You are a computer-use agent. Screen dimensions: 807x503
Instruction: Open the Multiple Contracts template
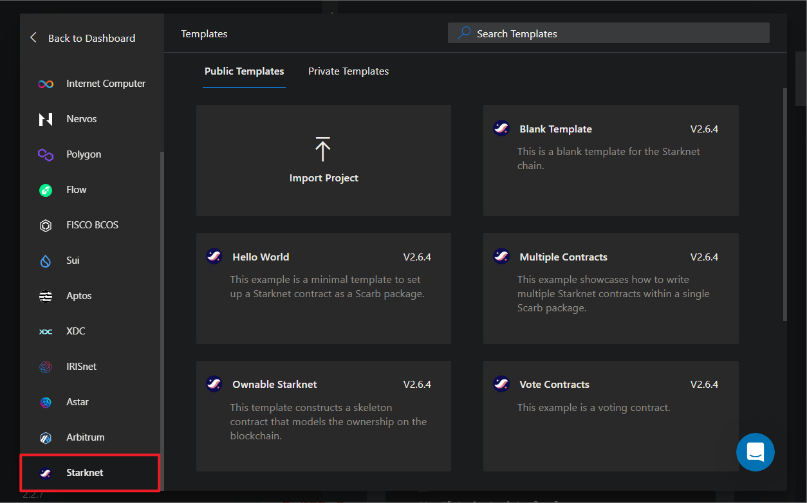click(610, 288)
